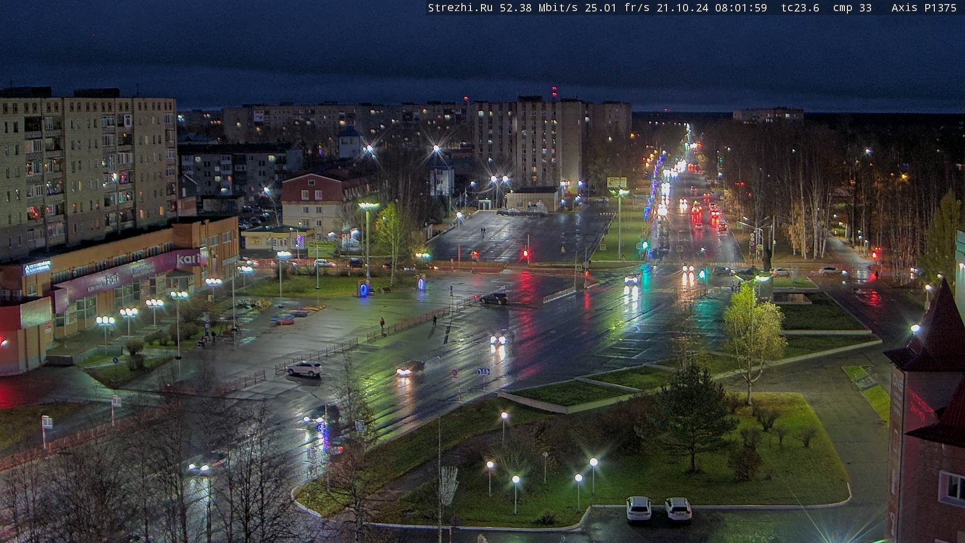The width and height of the screenshot is (965, 543).
Task: Click the 25.01 fr/s frame rate value
Action: [x=617, y=8]
